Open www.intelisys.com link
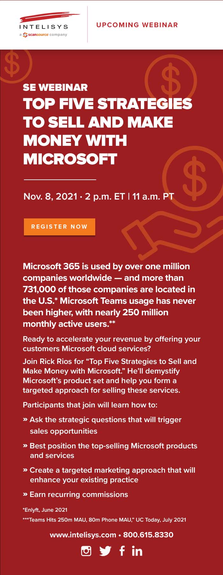Viewport: 223px width, 575px height. (83, 535)
